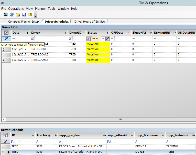
Task: Open filter operator for ID column
Action: [x=13, y=141]
